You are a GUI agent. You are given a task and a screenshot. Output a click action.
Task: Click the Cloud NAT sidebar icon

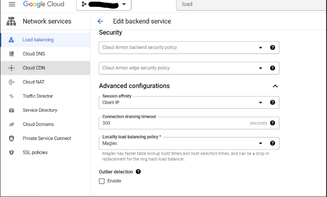coord(11,82)
